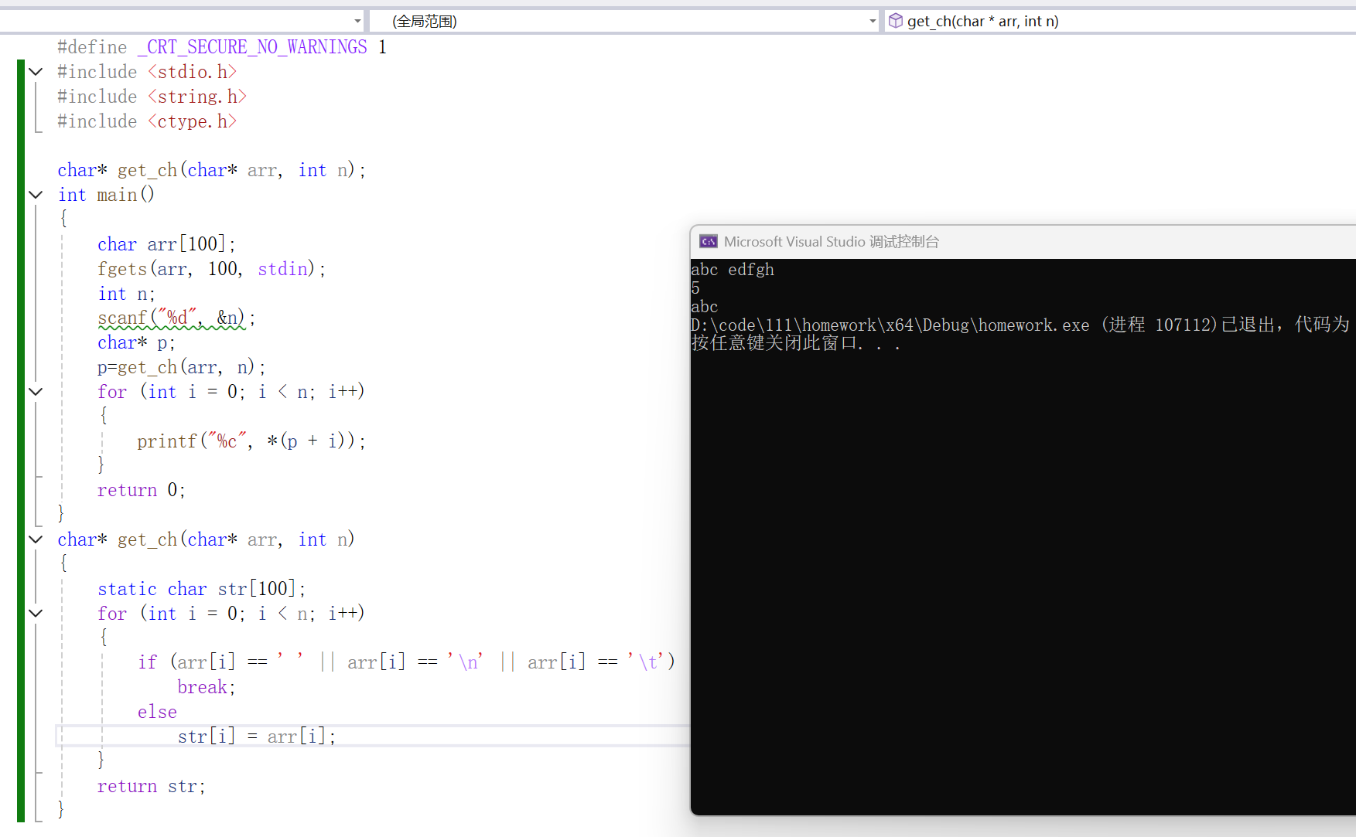Click the get_ch prototype declaration line

(x=211, y=170)
